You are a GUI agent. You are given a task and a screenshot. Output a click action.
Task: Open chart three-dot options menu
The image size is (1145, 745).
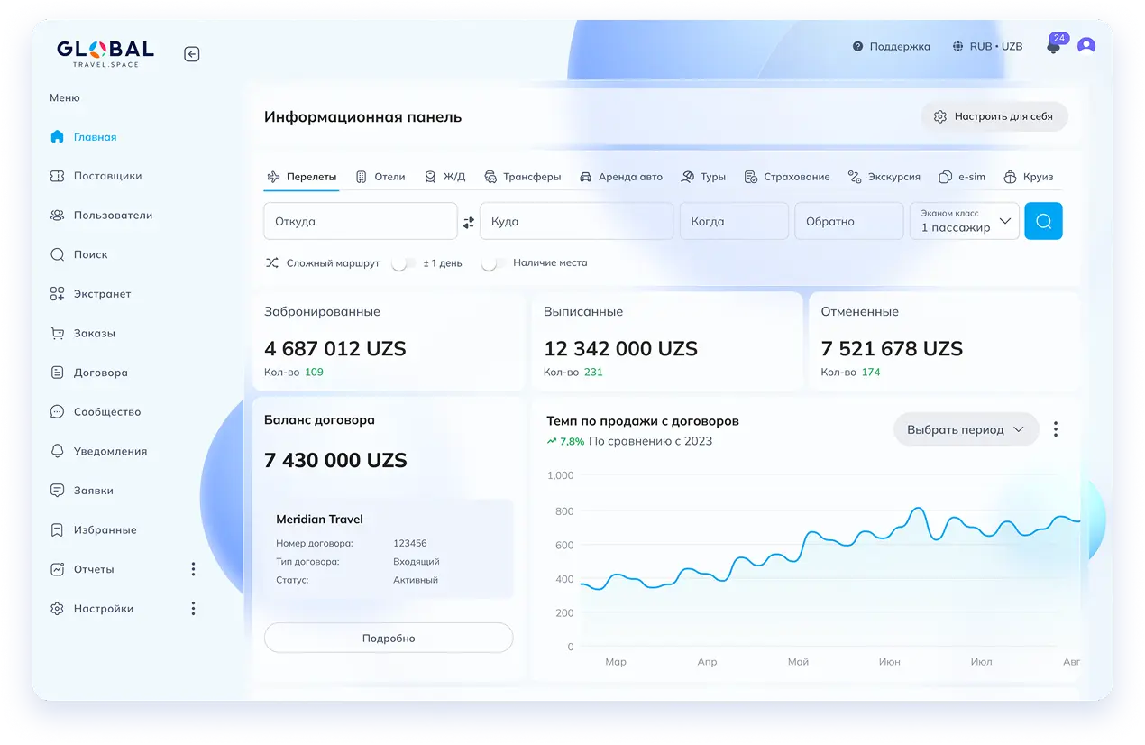pos(1056,429)
